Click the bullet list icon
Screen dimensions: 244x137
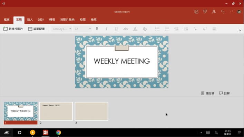(x=157, y=29)
